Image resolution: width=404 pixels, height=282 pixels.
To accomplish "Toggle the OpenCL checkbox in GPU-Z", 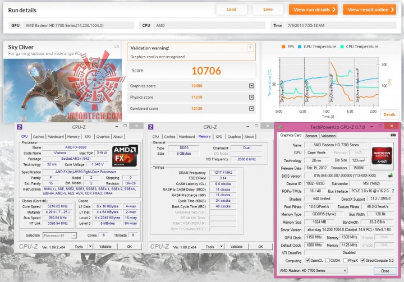I will point(307,260).
